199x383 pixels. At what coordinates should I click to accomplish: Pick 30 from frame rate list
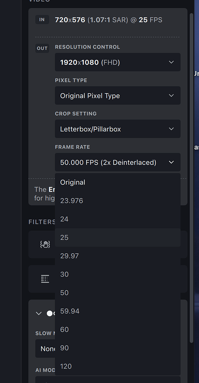pyautogui.click(x=118, y=274)
